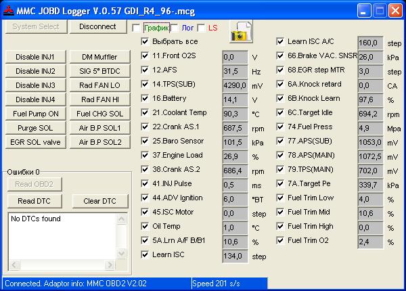Uncheck 44.ADV Ignition parameter
Image resolution: width=406 pixels, height=291 pixels.
click(x=145, y=198)
